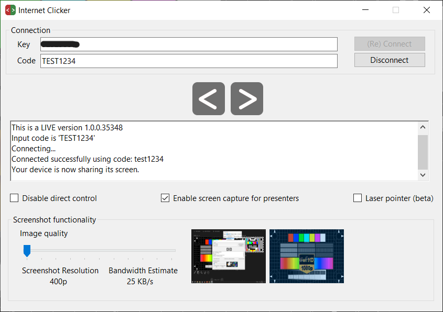443x312 pixels.
Task: Click the previous slide left arrow button
Action: pos(208,98)
